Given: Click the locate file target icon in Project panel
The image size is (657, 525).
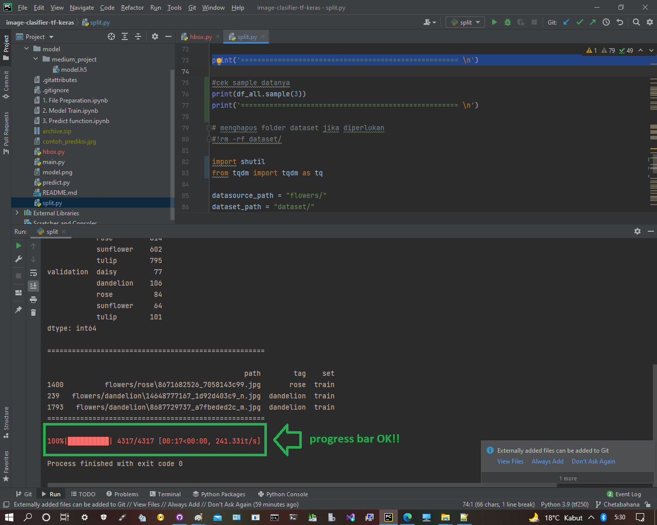Looking at the screenshot, I should [111, 36].
